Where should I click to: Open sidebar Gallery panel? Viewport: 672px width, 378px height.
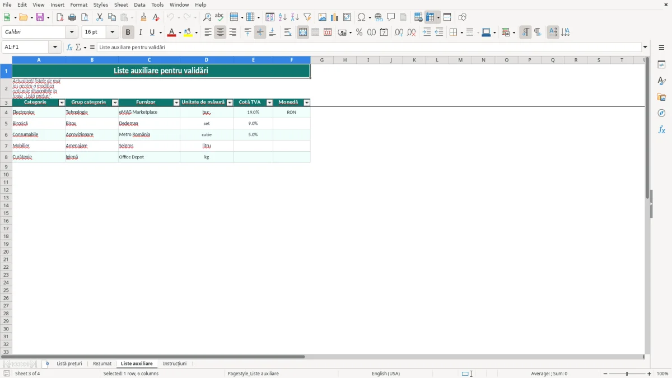(x=661, y=97)
